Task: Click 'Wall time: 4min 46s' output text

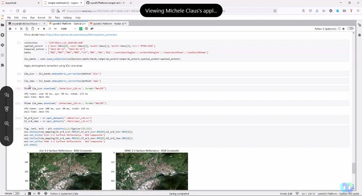Action: [x=37, y=97]
